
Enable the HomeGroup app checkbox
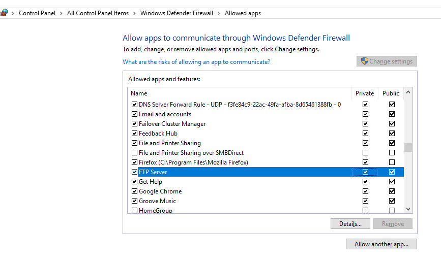[x=135, y=211]
